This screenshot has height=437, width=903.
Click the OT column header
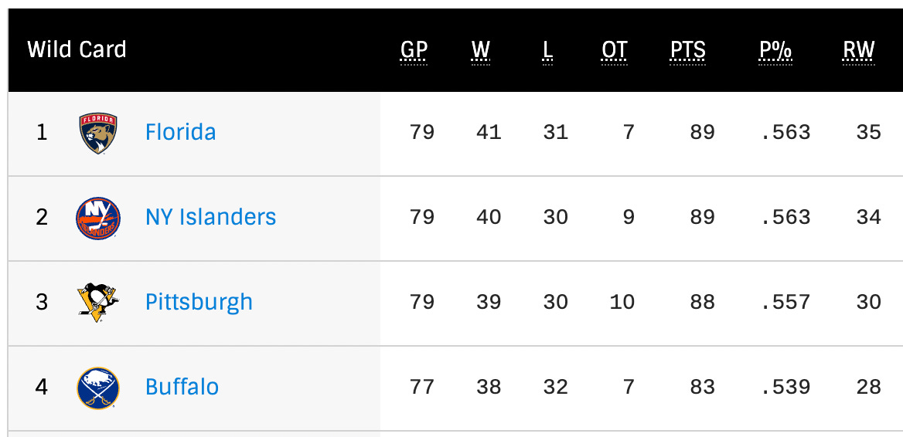pyautogui.click(x=614, y=51)
